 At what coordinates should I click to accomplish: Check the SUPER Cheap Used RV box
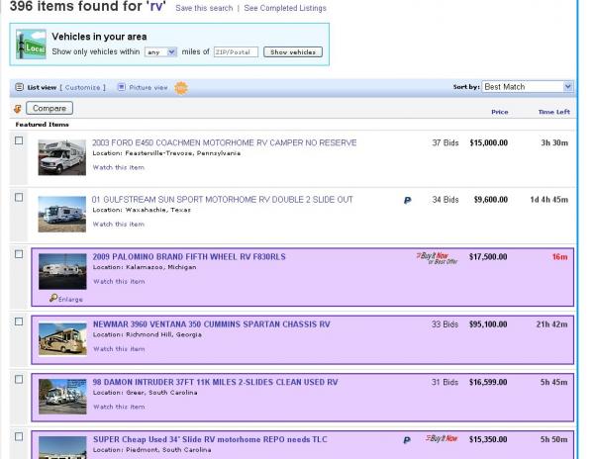click(19, 436)
